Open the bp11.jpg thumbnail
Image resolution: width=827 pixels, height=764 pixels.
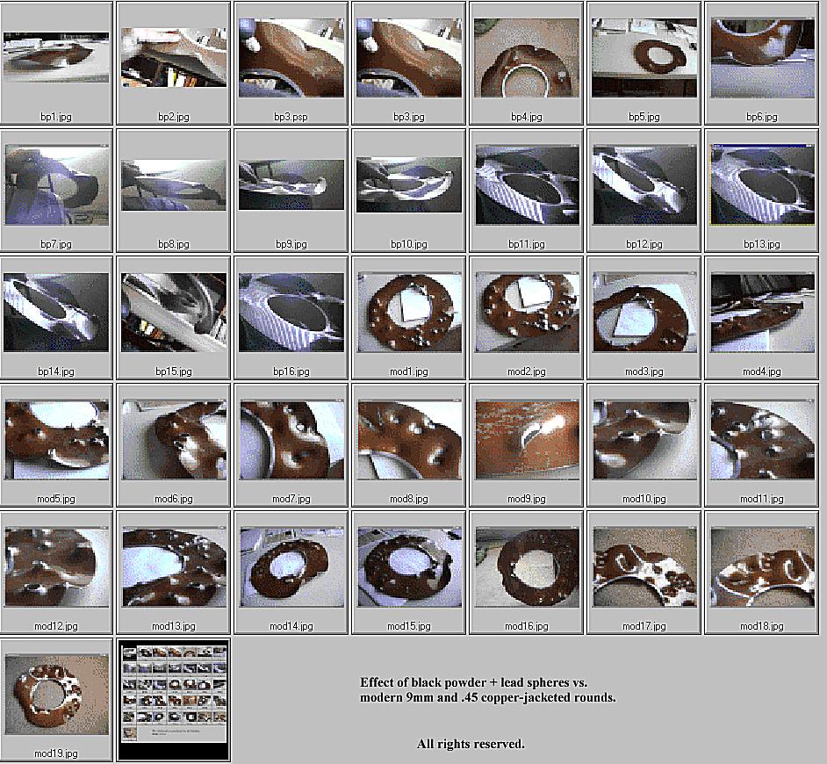[x=527, y=185]
